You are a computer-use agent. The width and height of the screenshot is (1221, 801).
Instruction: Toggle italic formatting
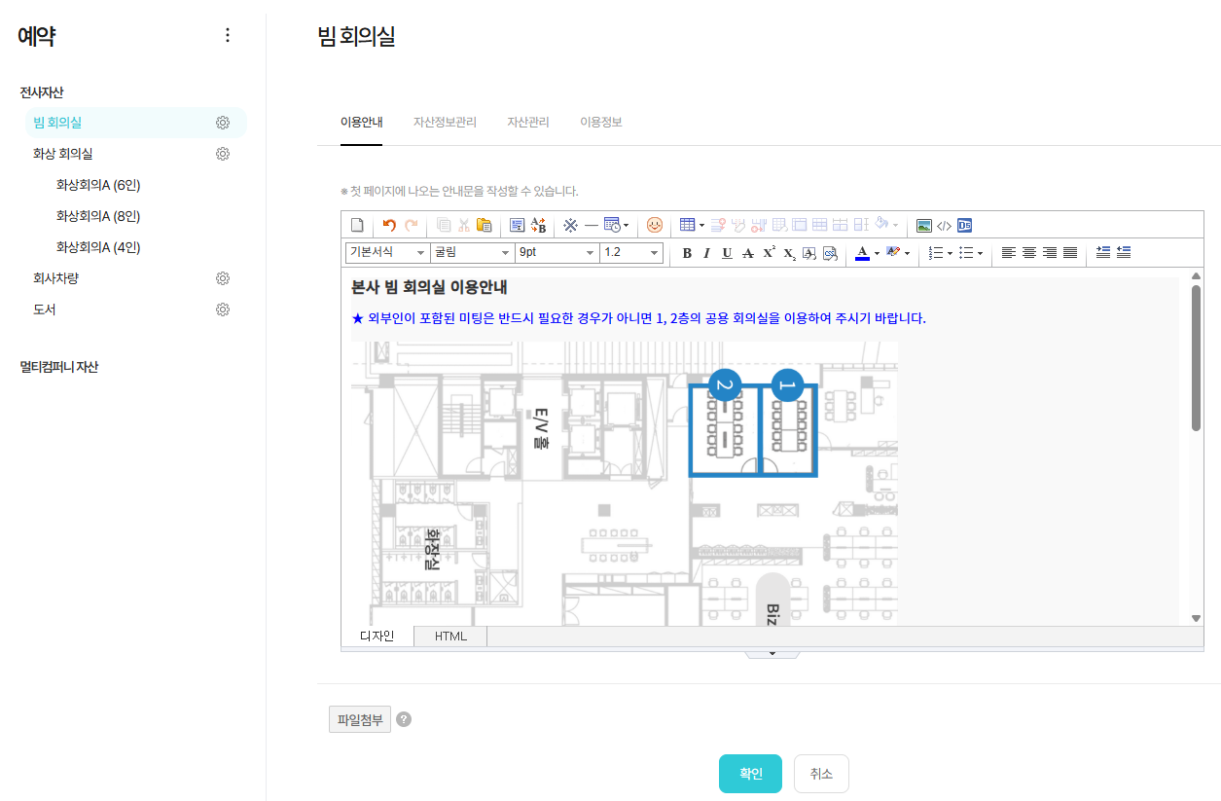pos(706,253)
